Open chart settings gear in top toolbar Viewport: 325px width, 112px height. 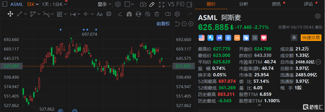(118, 4)
